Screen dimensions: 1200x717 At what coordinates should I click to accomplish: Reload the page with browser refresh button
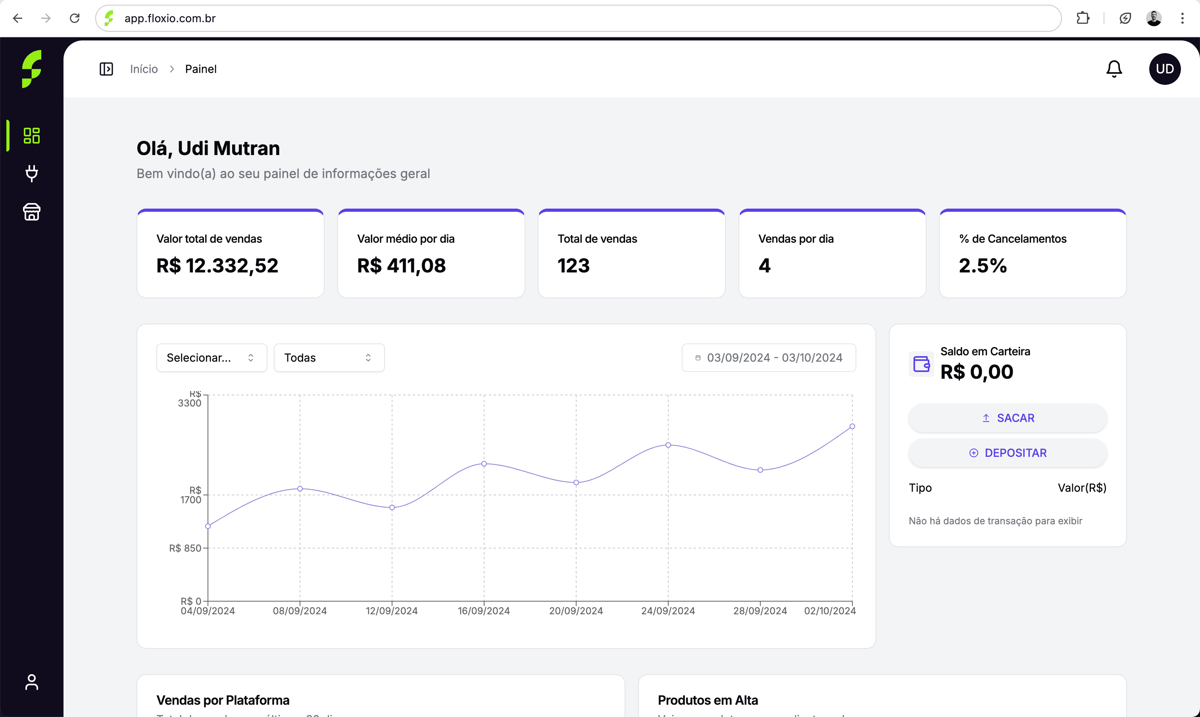click(x=75, y=18)
